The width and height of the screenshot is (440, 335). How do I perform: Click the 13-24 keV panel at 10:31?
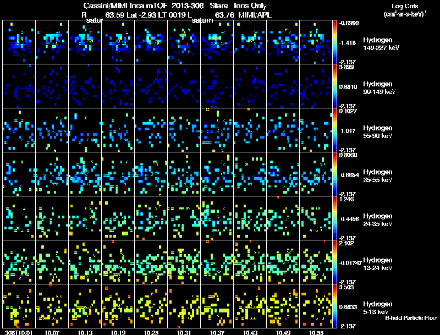click(x=184, y=262)
